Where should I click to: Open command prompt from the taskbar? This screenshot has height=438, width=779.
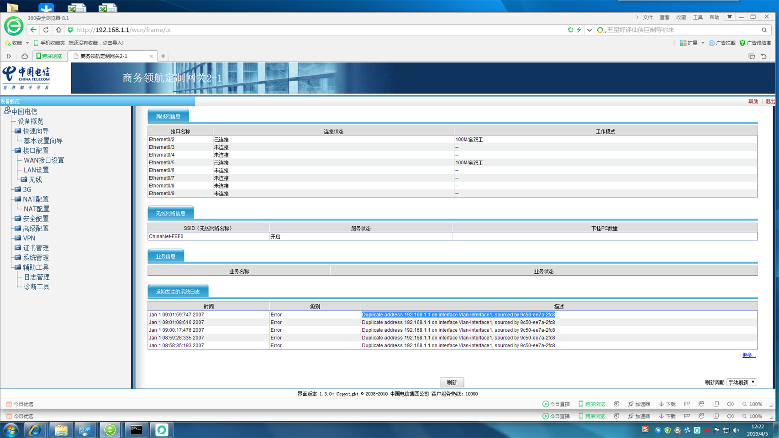pyautogui.click(x=136, y=430)
